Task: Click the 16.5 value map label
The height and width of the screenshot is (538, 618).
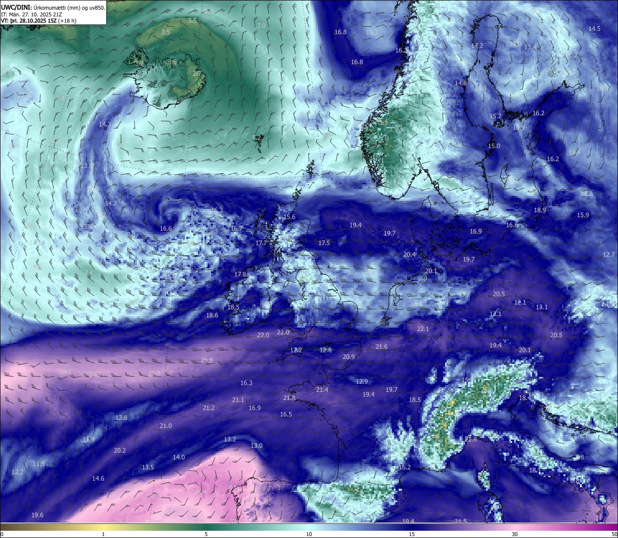Action: (x=286, y=414)
